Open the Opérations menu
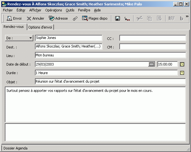Screen dimensions: 191x152 (x=54, y=10)
